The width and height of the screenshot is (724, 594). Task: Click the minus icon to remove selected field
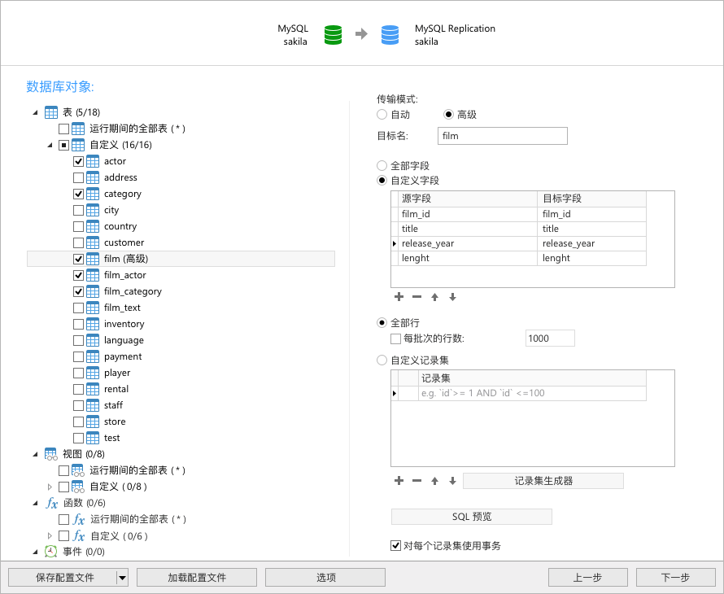(417, 297)
